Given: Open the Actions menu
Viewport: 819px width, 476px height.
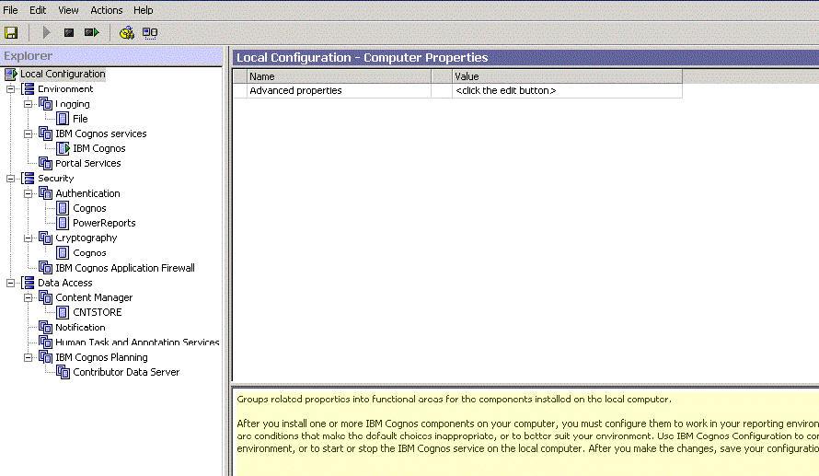Looking at the screenshot, I should [107, 10].
